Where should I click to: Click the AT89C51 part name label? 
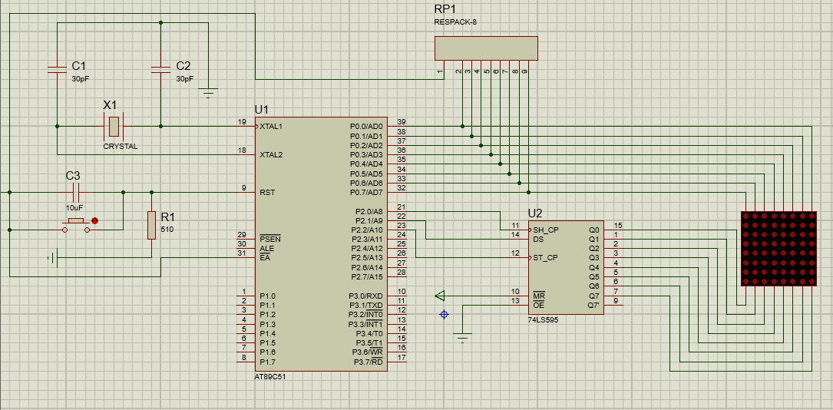272,376
